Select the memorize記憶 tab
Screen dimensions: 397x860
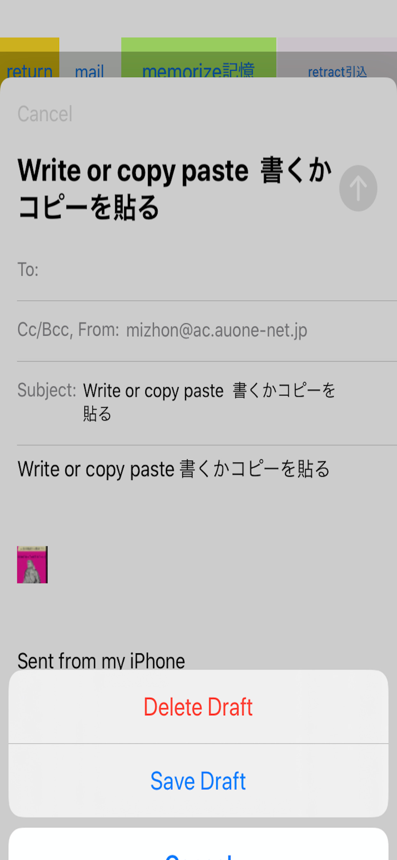pos(198,71)
